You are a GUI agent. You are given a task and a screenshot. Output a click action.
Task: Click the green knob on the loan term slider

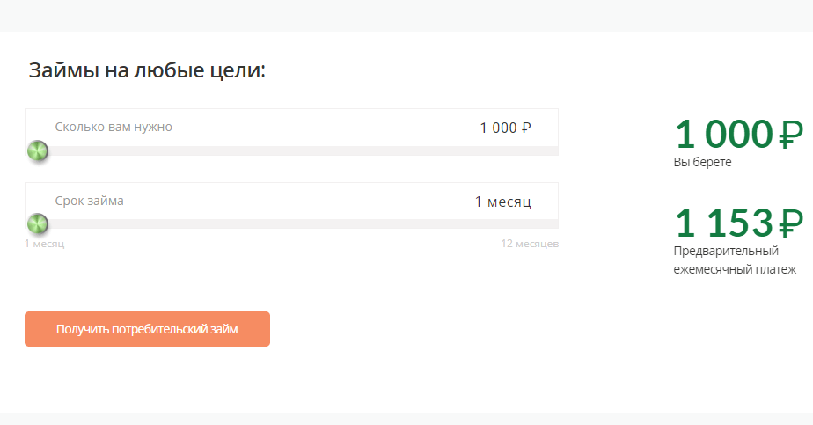(37, 223)
